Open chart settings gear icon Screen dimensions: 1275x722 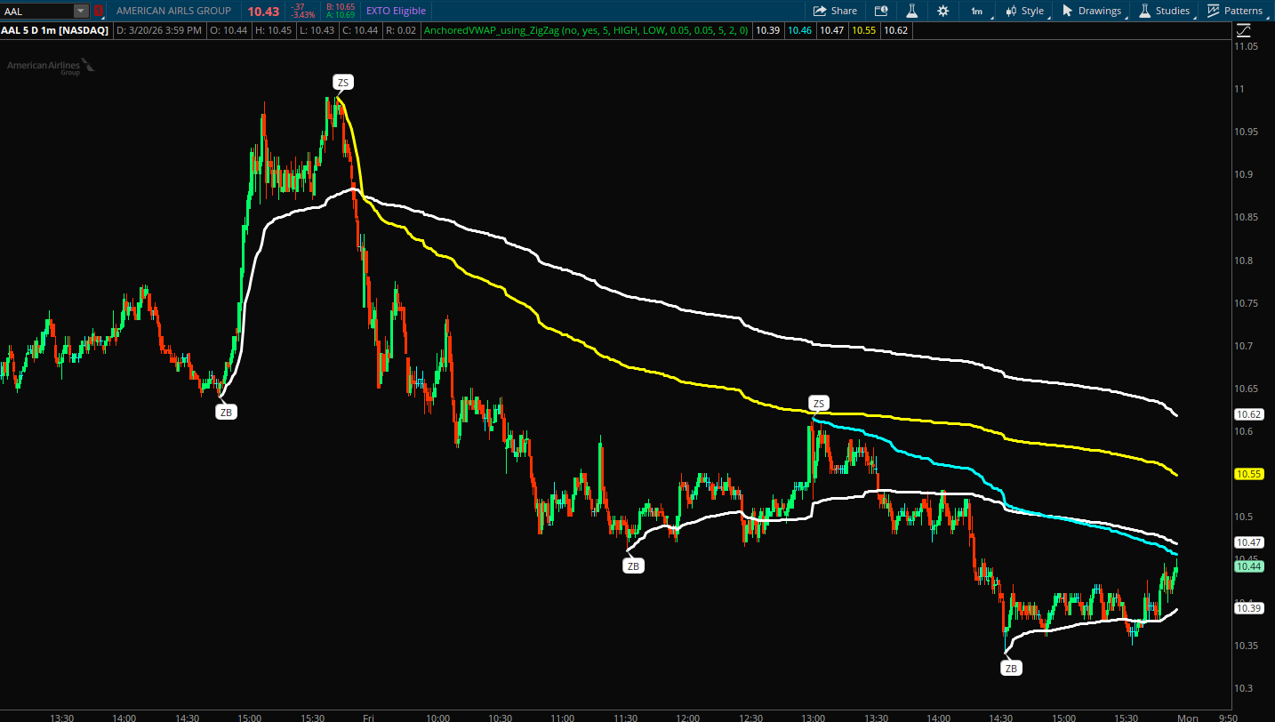tap(942, 11)
